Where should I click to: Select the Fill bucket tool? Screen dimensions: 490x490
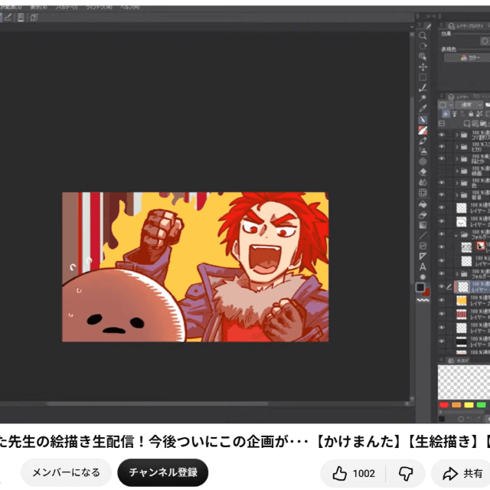tap(423, 204)
